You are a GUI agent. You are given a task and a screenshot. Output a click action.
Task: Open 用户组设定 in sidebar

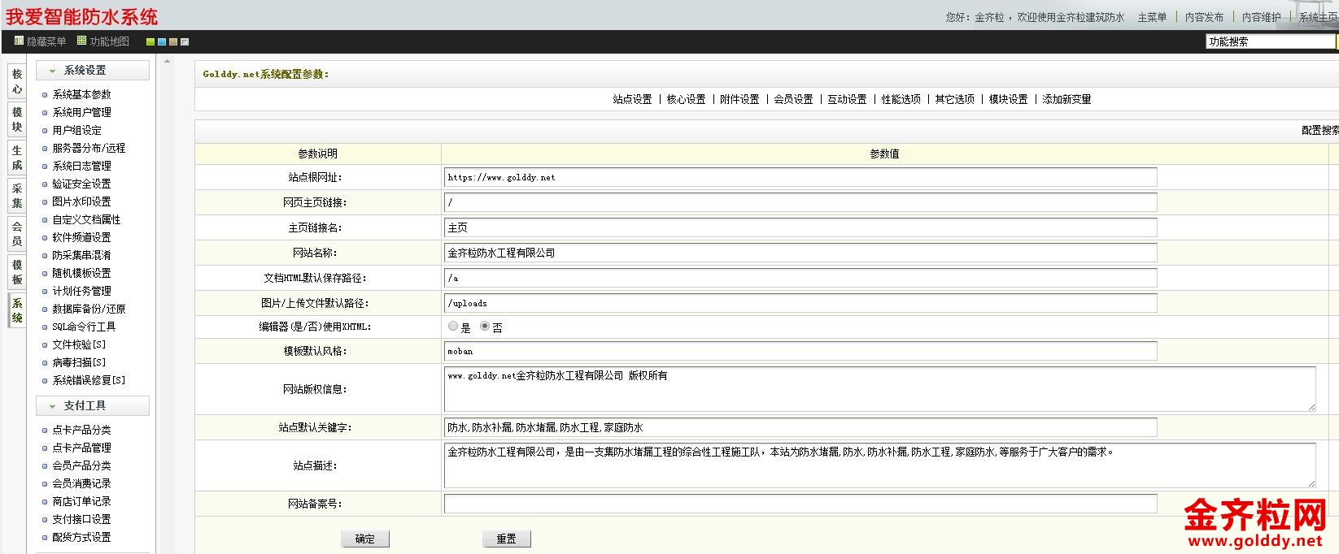[76, 130]
